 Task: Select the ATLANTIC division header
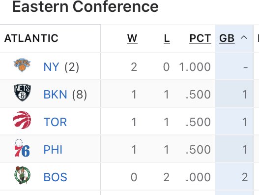[31, 38]
